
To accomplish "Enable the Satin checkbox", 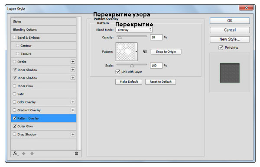I will click(15, 94).
